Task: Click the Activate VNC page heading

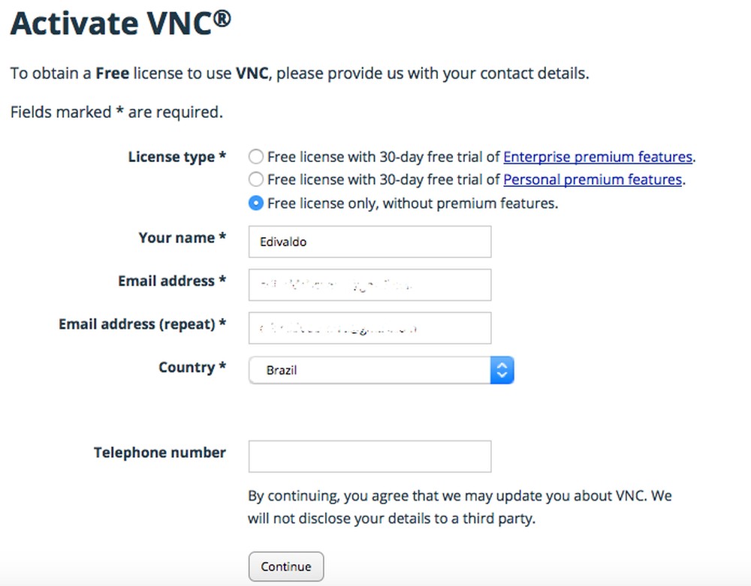Action: pyautogui.click(x=119, y=23)
